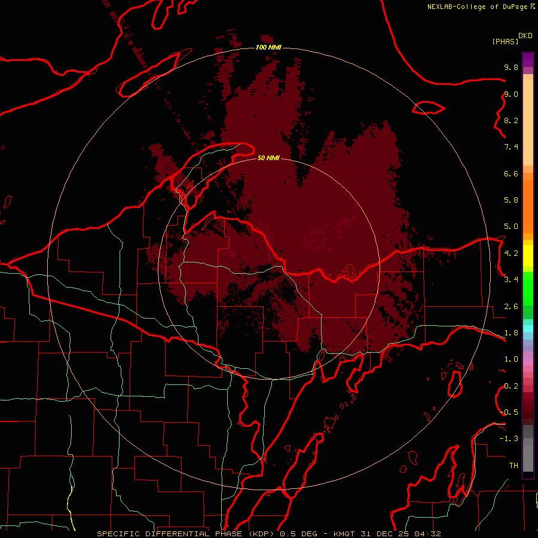The image size is (538, 538).
Task: Click the 5.8 value on the color scale
Action: tap(511, 200)
